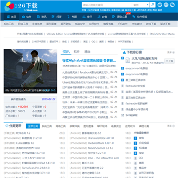
Task: Click the search keyword input field
Action: (107, 5)
